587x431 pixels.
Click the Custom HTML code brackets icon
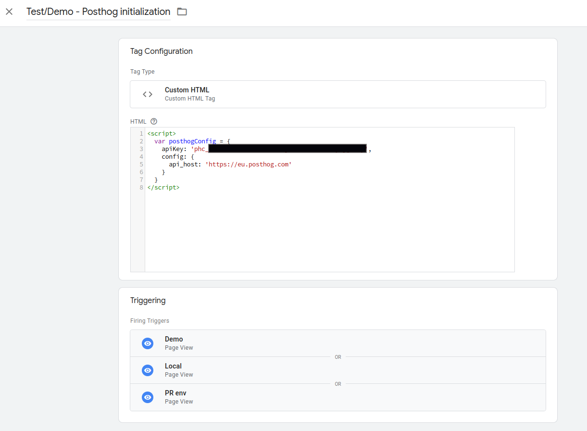tap(148, 94)
